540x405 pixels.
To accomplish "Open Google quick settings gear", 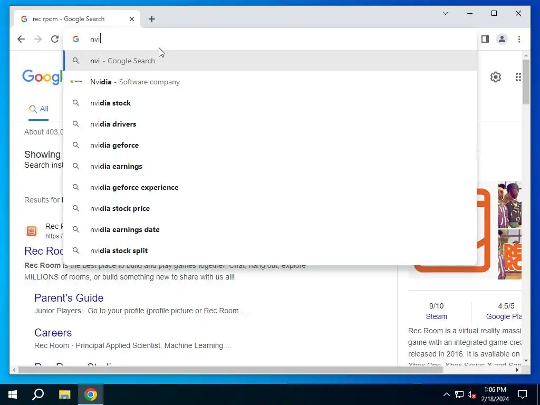I will pyautogui.click(x=495, y=77).
